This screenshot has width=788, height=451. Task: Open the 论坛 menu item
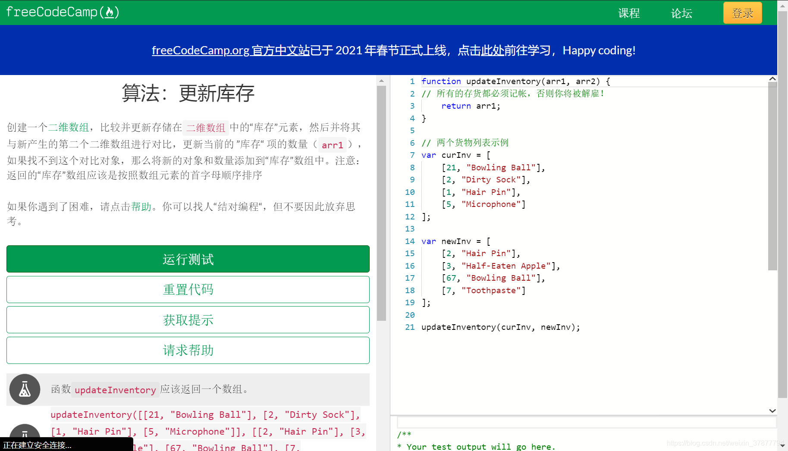pyautogui.click(x=681, y=13)
